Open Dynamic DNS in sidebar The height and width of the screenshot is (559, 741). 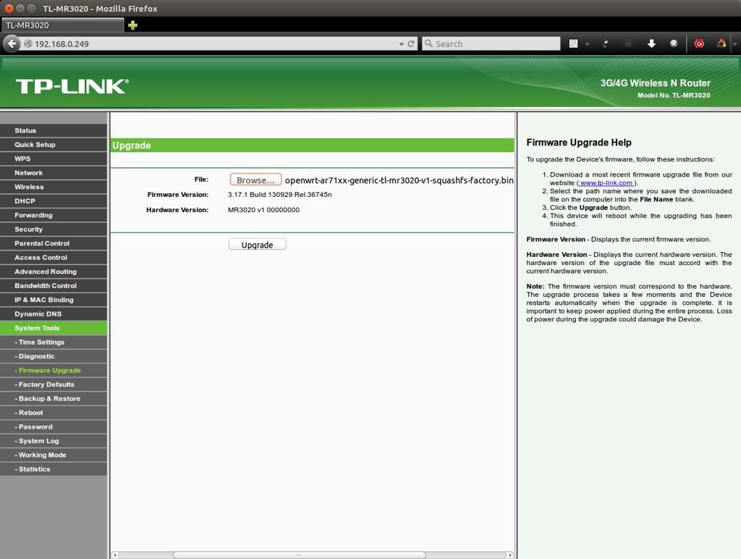tap(54, 314)
